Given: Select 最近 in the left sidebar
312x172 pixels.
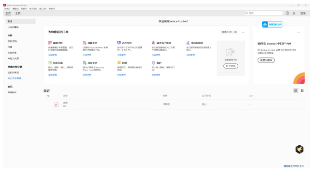Looking at the screenshot, I should pyautogui.click(x=20, y=21).
